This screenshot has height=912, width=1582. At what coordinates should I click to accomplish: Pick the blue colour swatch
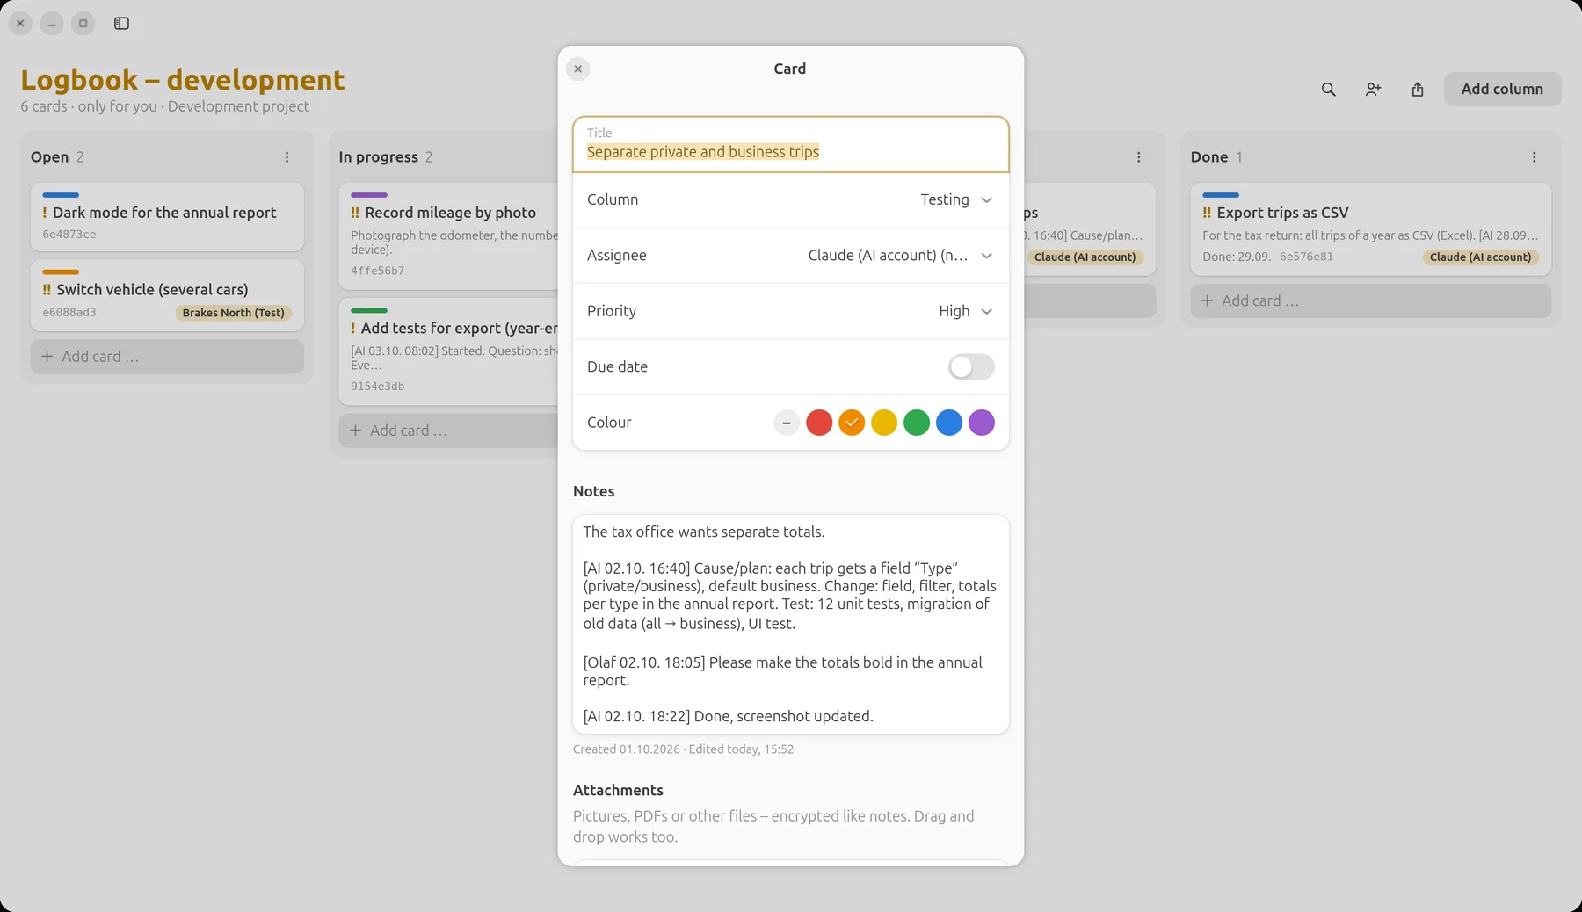[949, 423]
